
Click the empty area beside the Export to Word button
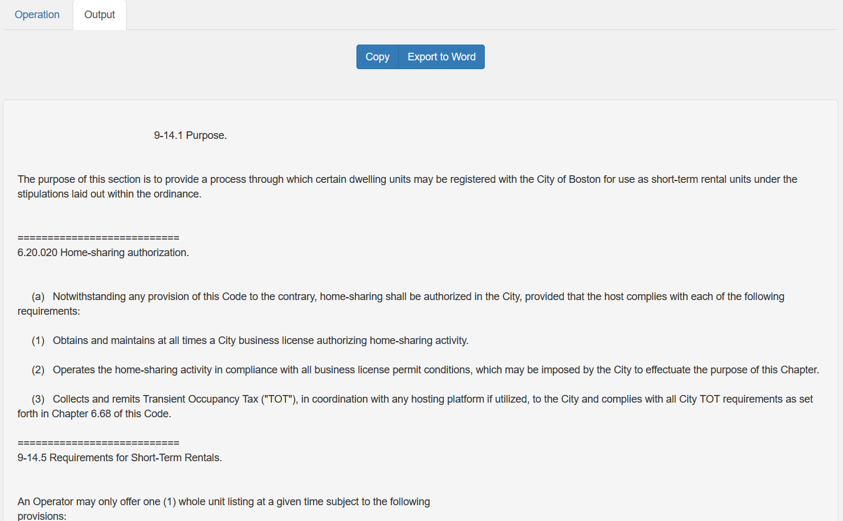point(645,57)
